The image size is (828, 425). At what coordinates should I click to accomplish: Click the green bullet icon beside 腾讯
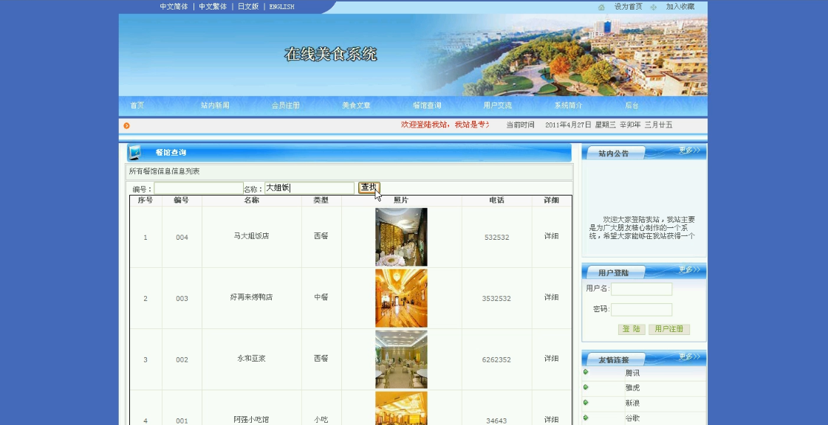click(x=586, y=373)
